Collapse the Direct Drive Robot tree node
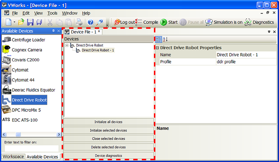Viewport: 279px width, 162px height. click(x=67, y=45)
